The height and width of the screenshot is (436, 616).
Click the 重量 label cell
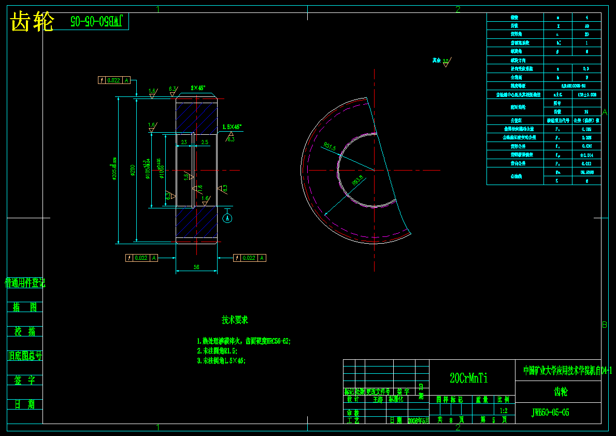point(482,400)
